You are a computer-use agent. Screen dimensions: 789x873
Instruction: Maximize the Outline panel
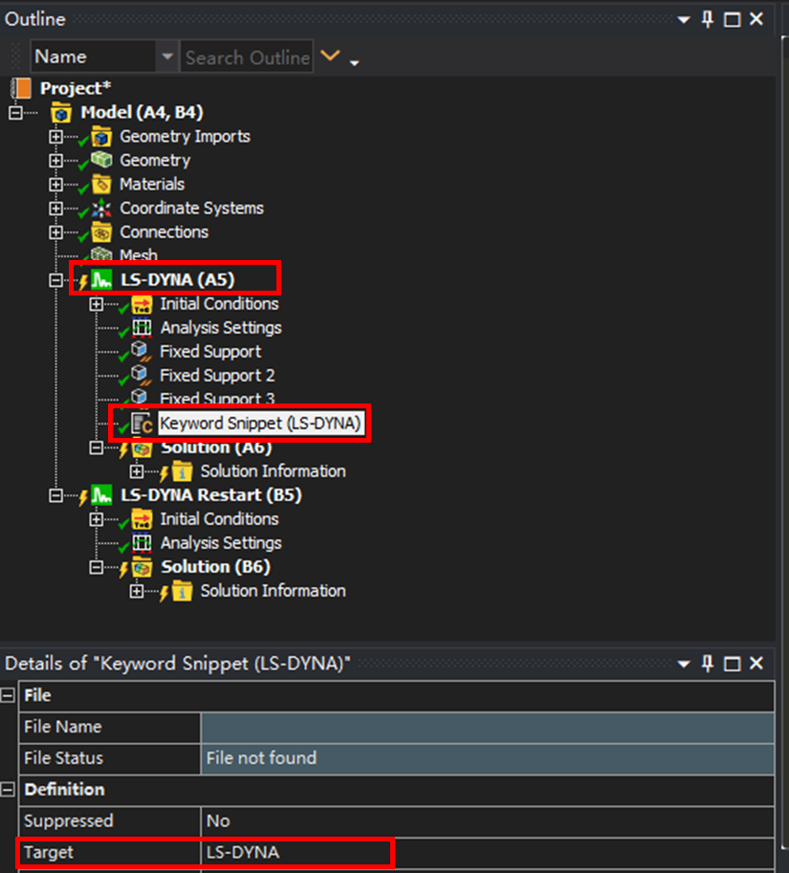(x=732, y=20)
